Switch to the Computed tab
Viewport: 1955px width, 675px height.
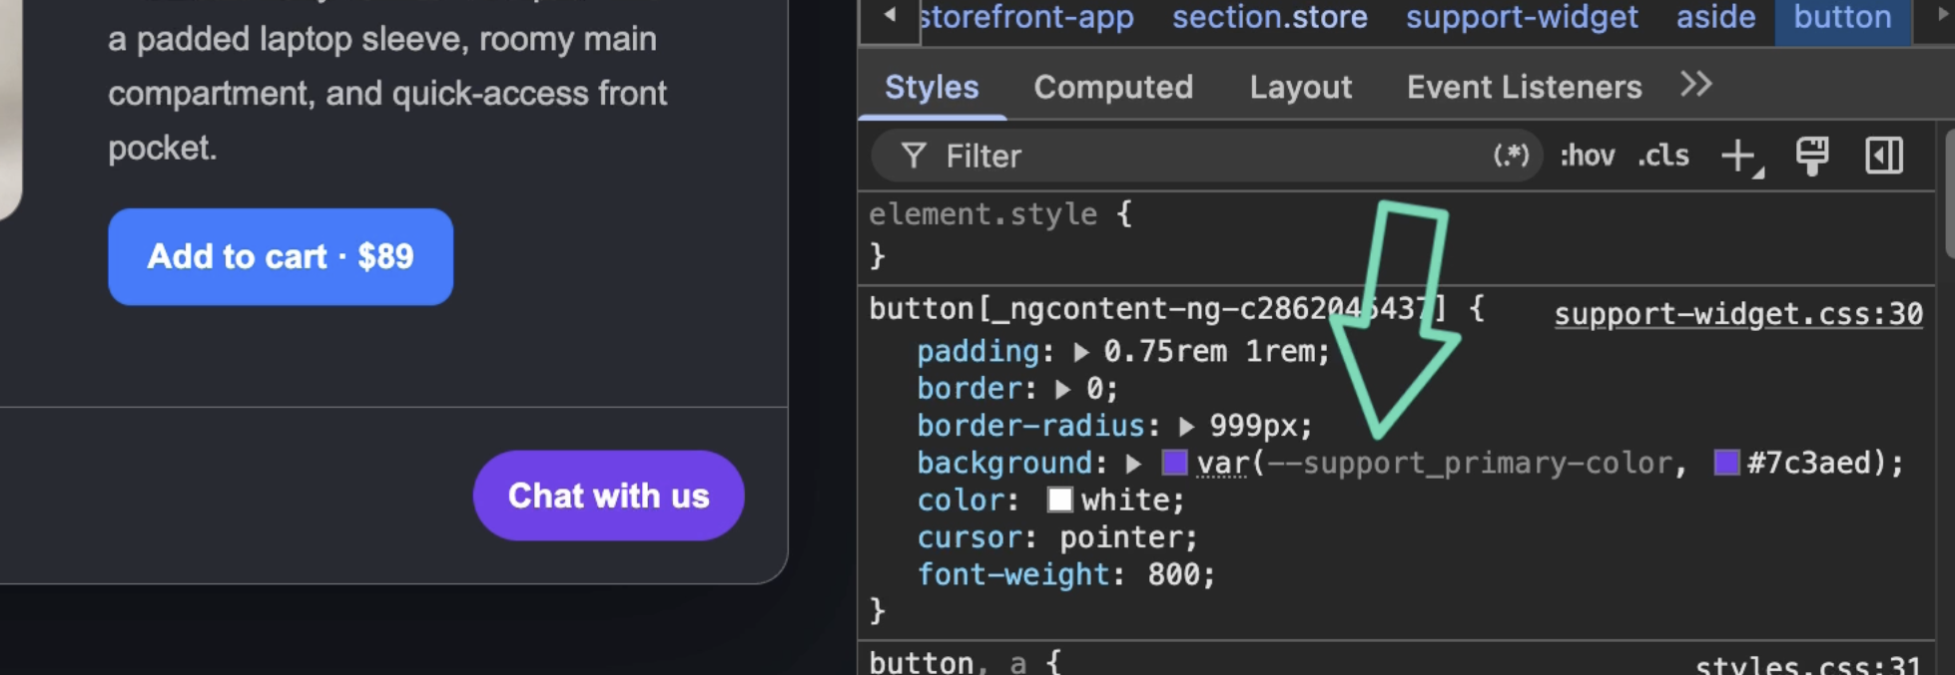(x=1113, y=87)
